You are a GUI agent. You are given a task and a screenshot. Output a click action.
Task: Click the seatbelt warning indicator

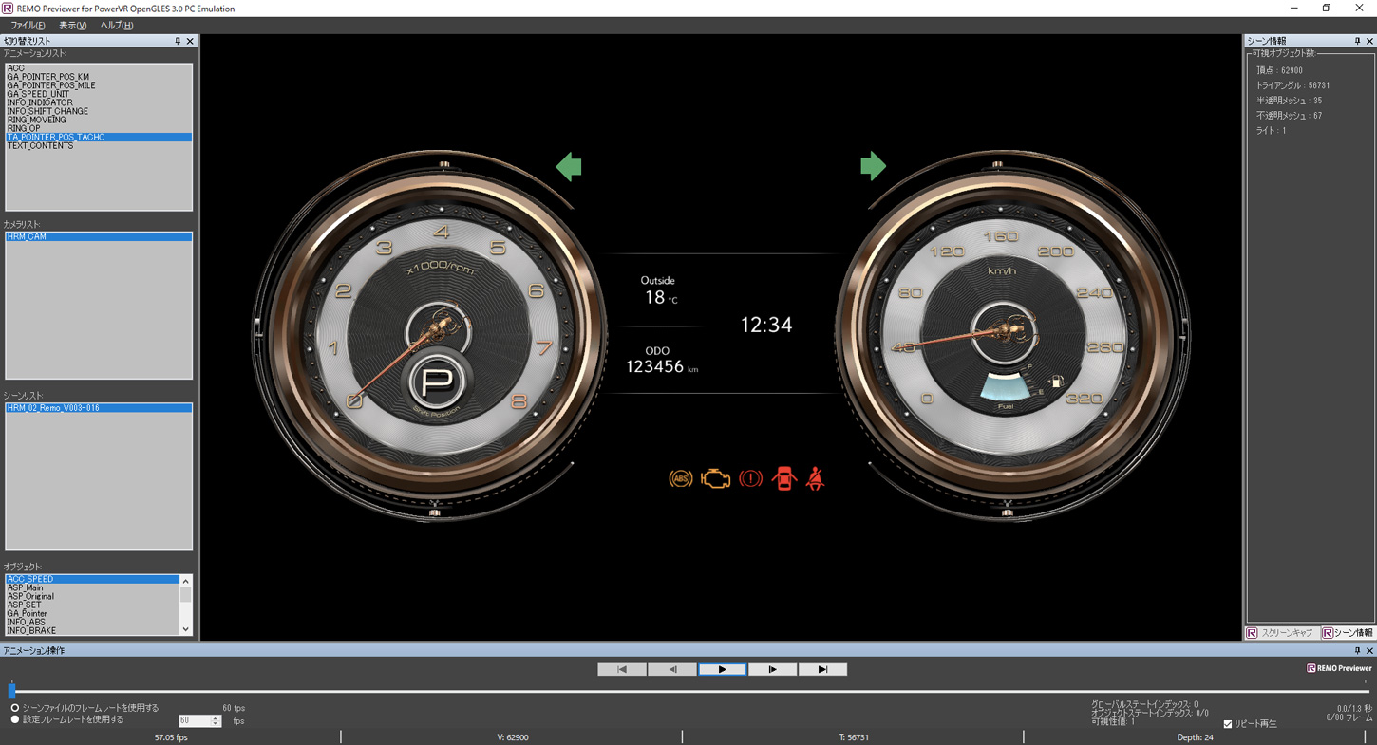815,478
